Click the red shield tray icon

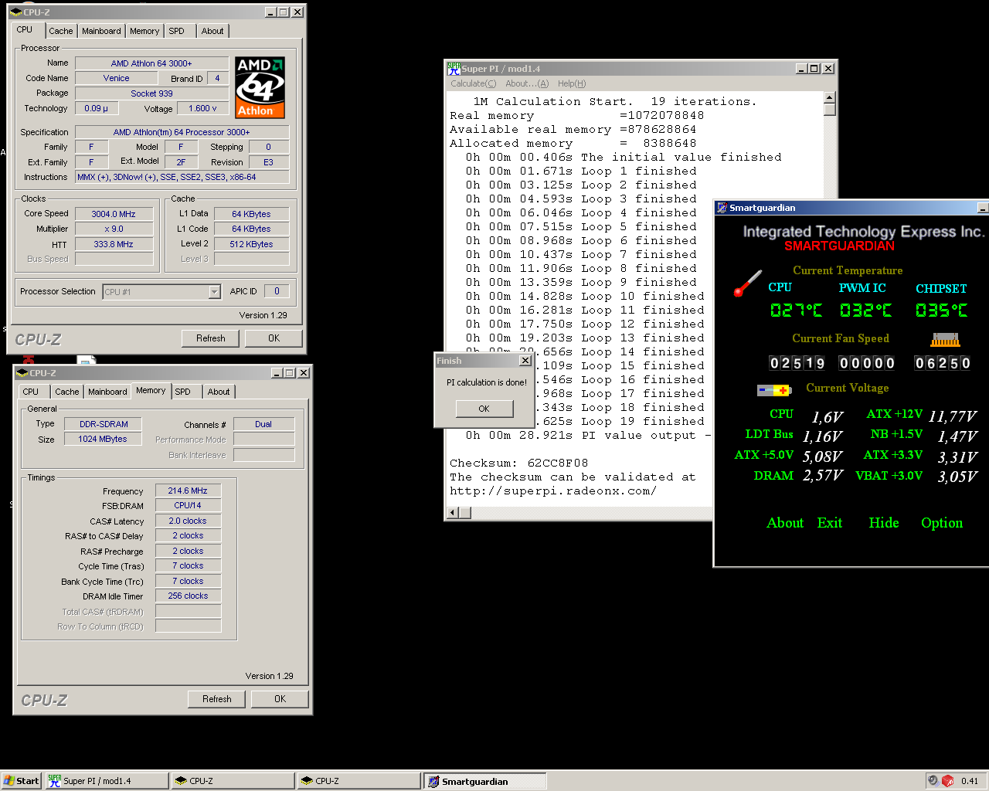[948, 781]
